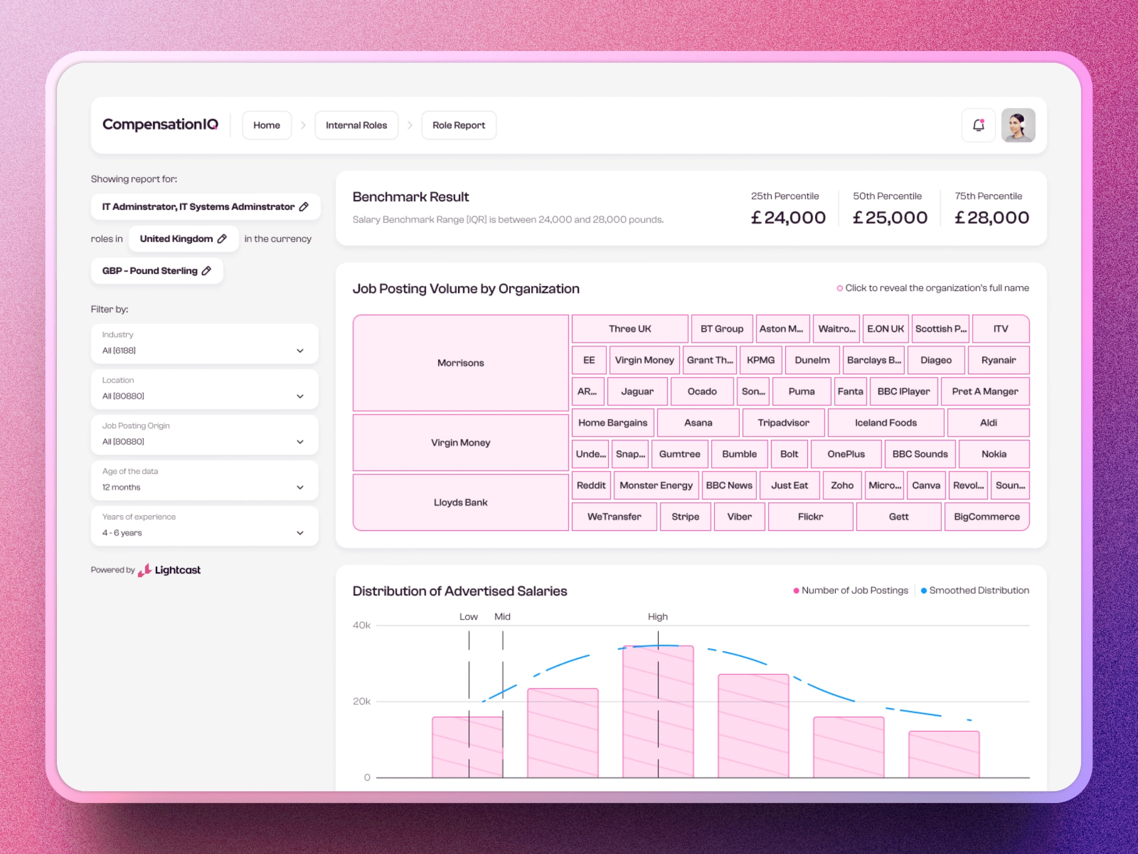Click the Ocado tile
The height and width of the screenshot is (854, 1138).
702,391
